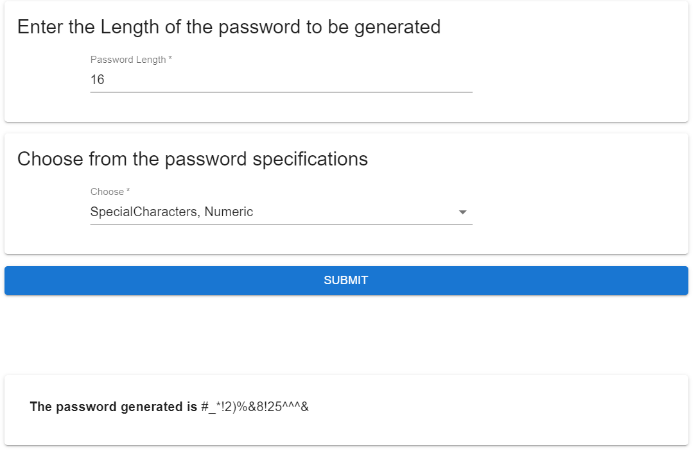698x465 pixels.
Task: Click the "Choose from the password specifications" heading
Action: pyautogui.click(x=193, y=159)
